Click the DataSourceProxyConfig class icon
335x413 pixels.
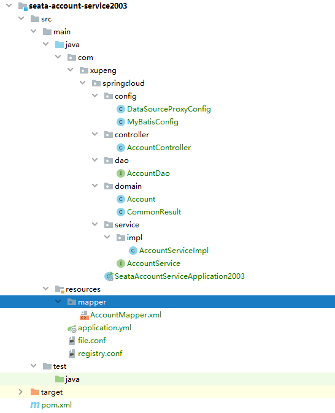[x=120, y=109]
